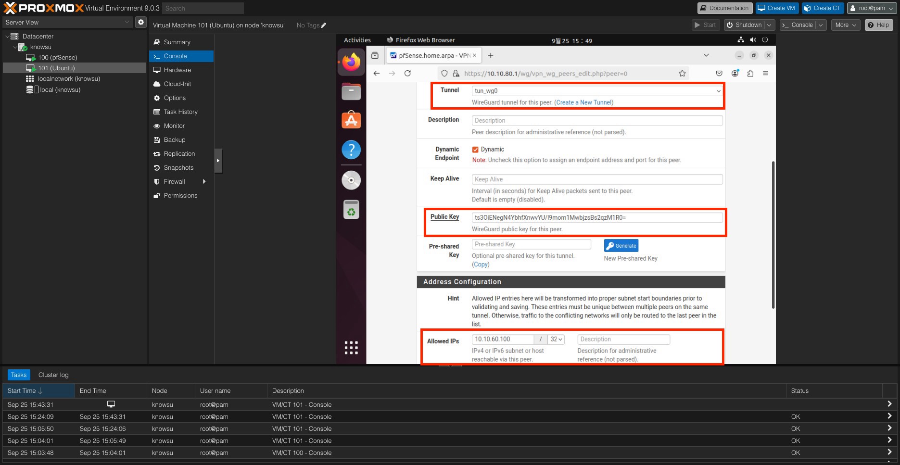
Task: Go back in Firefox
Action: click(377, 74)
